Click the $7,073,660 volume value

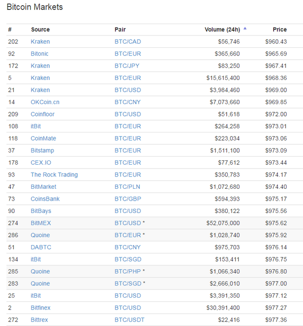click(224, 102)
